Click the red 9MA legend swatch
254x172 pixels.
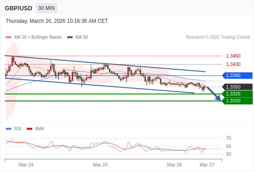click(x=29, y=129)
